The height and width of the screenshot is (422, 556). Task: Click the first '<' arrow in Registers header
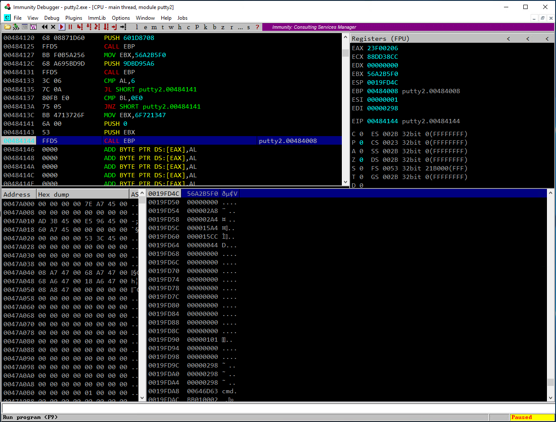[508, 39]
